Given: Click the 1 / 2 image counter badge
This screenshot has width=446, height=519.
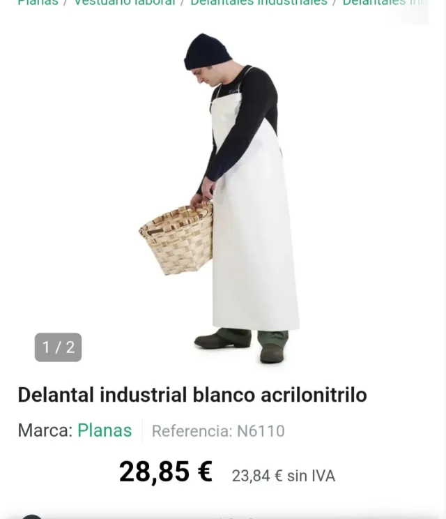Looking at the screenshot, I should click(58, 347).
